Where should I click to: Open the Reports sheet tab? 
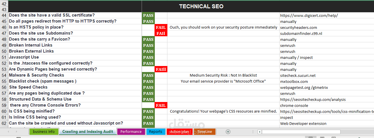156,132
